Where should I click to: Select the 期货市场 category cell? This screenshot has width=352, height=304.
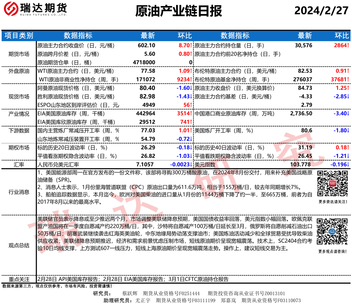[19, 54]
